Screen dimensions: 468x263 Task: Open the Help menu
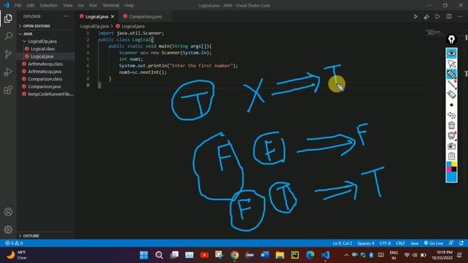(x=129, y=5)
